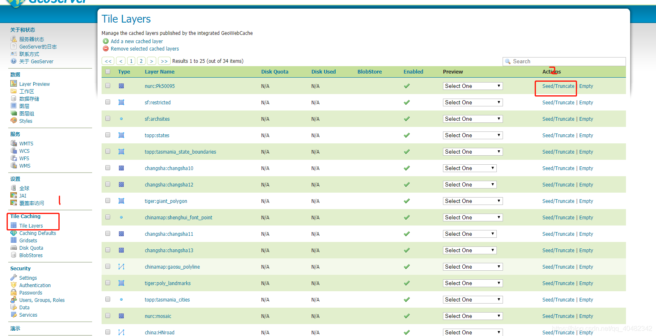Open the Add a new cached layer link
656x336 pixels.
tap(137, 41)
